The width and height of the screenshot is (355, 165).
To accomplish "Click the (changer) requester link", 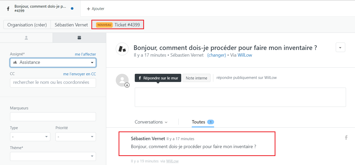I will coord(216,55).
